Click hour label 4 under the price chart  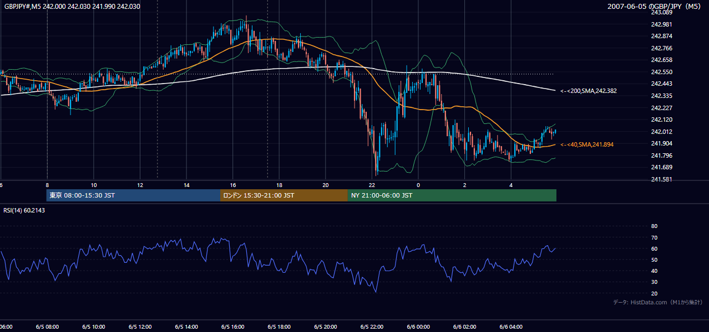coord(511,185)
